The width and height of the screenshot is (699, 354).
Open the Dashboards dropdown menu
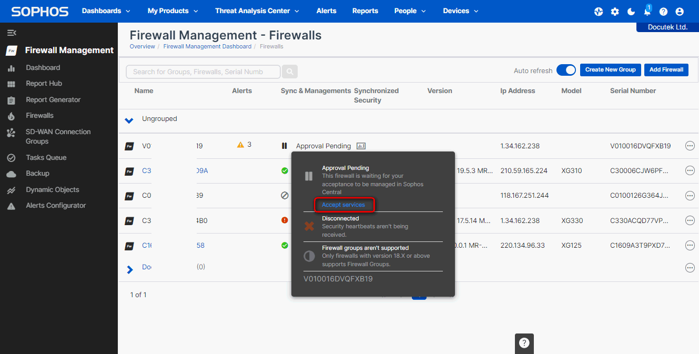[x=107, y=11]
